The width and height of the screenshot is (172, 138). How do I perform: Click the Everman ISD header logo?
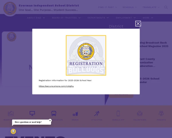click(x=10, y=8)
